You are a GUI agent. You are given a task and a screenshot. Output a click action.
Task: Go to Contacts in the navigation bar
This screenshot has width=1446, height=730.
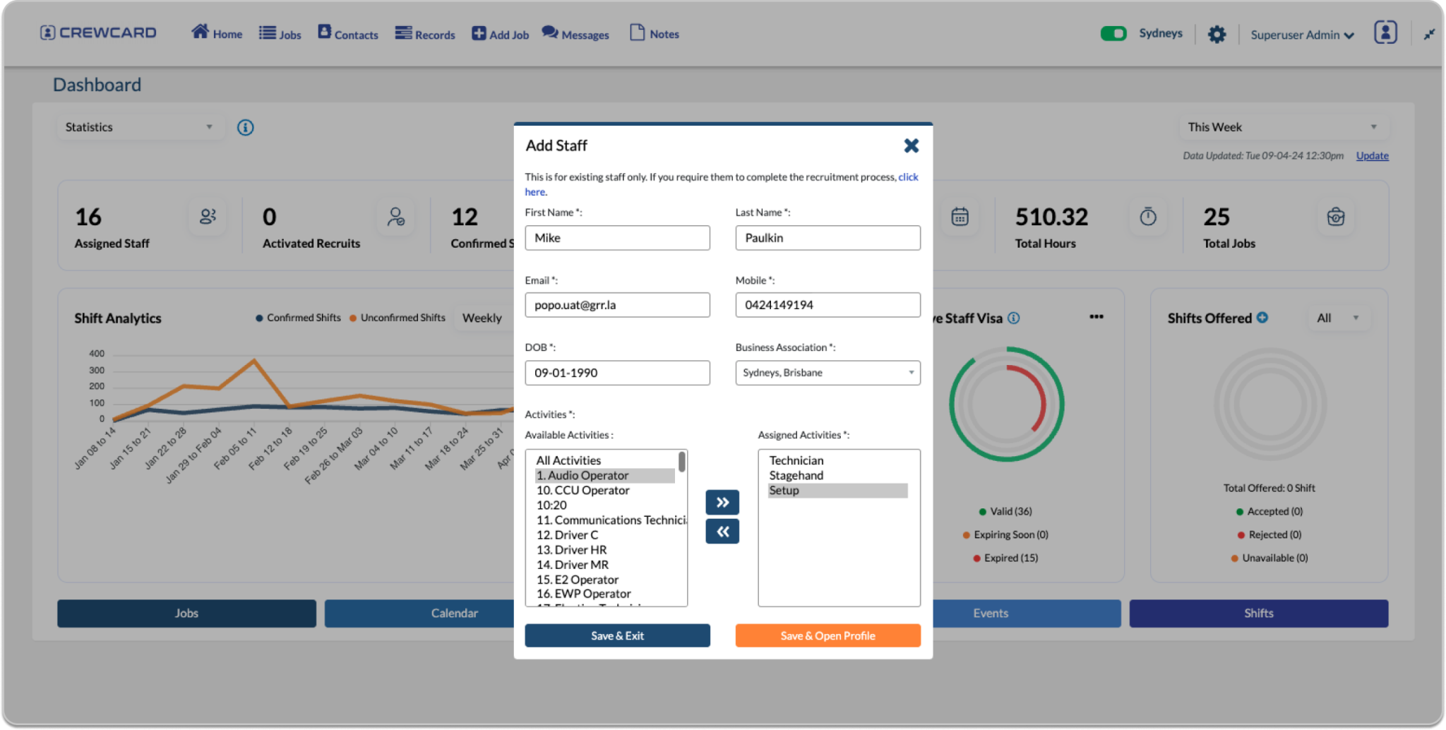(348, 34)
